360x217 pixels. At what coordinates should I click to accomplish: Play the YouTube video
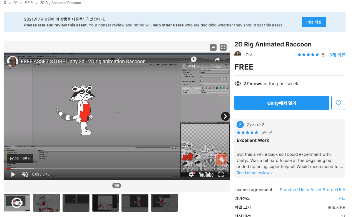click(x=13, y=174)
